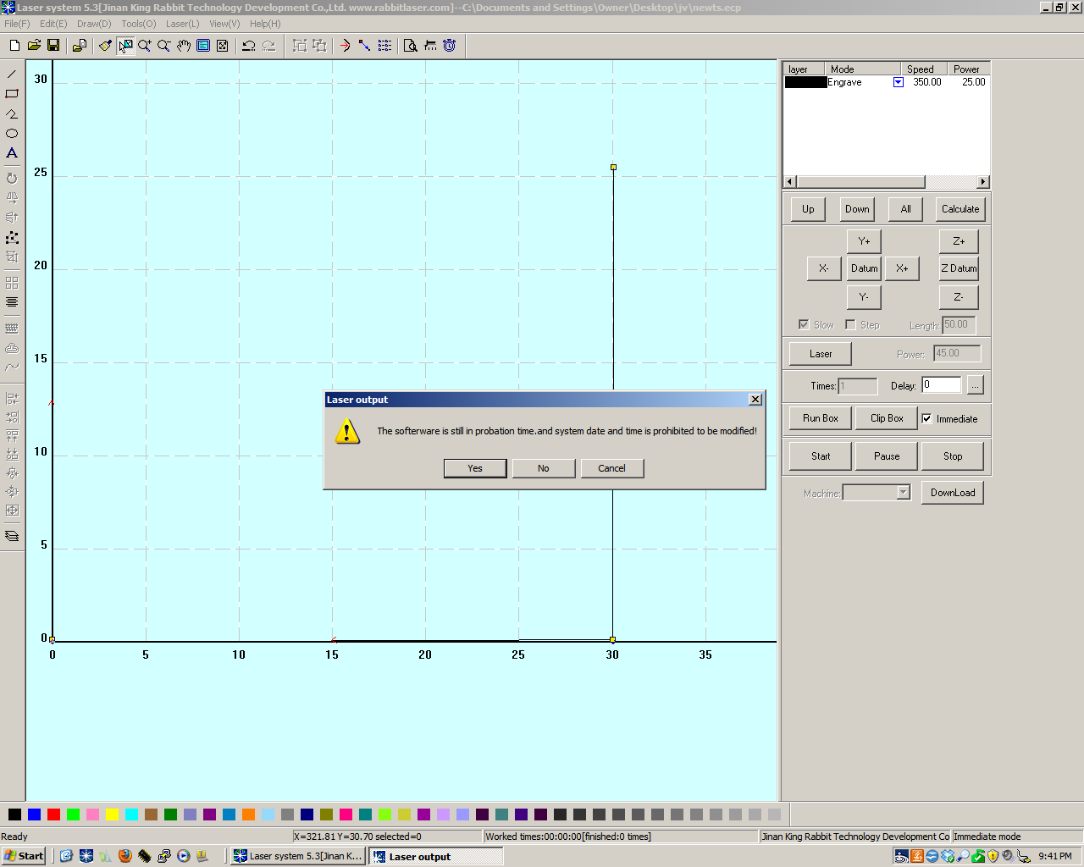This screenshot has width=1084, height=867.
Task: Select the Rectangle drawing tool
Action: (x=12, y=94)
